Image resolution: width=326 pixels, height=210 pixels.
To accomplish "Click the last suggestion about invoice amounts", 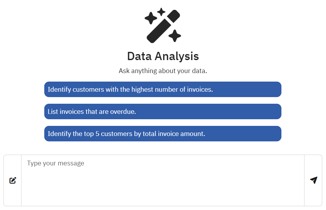I will click(163, 133).
